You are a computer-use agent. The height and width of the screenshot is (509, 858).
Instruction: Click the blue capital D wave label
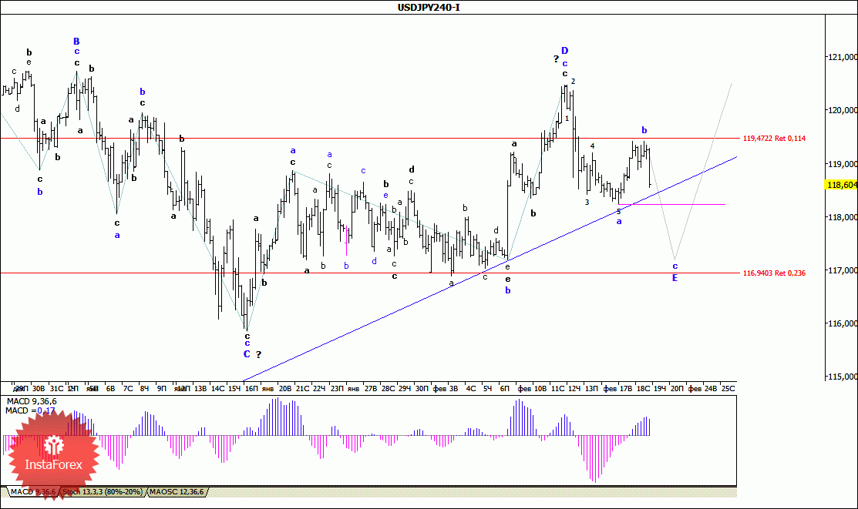565,51
